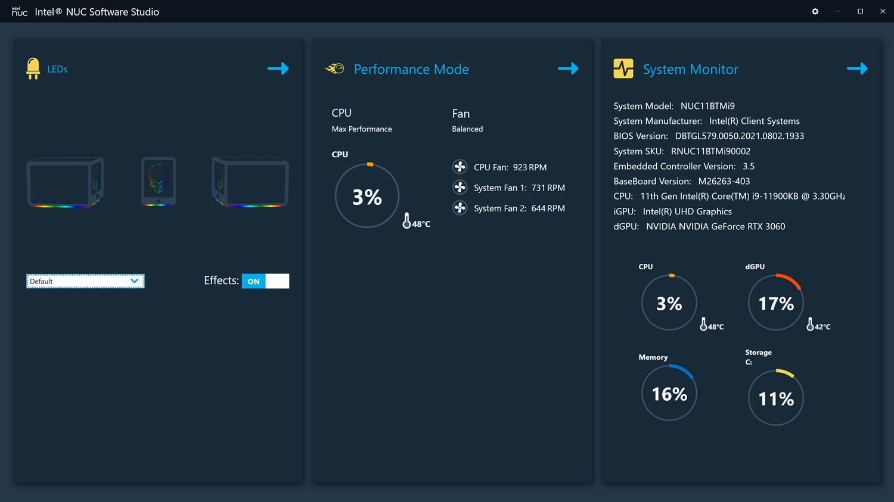Image resolution: width=894 pixels, height=502 pixels.
Task: Click the dGPU 17% usage gauge
Action: (775, 303)
